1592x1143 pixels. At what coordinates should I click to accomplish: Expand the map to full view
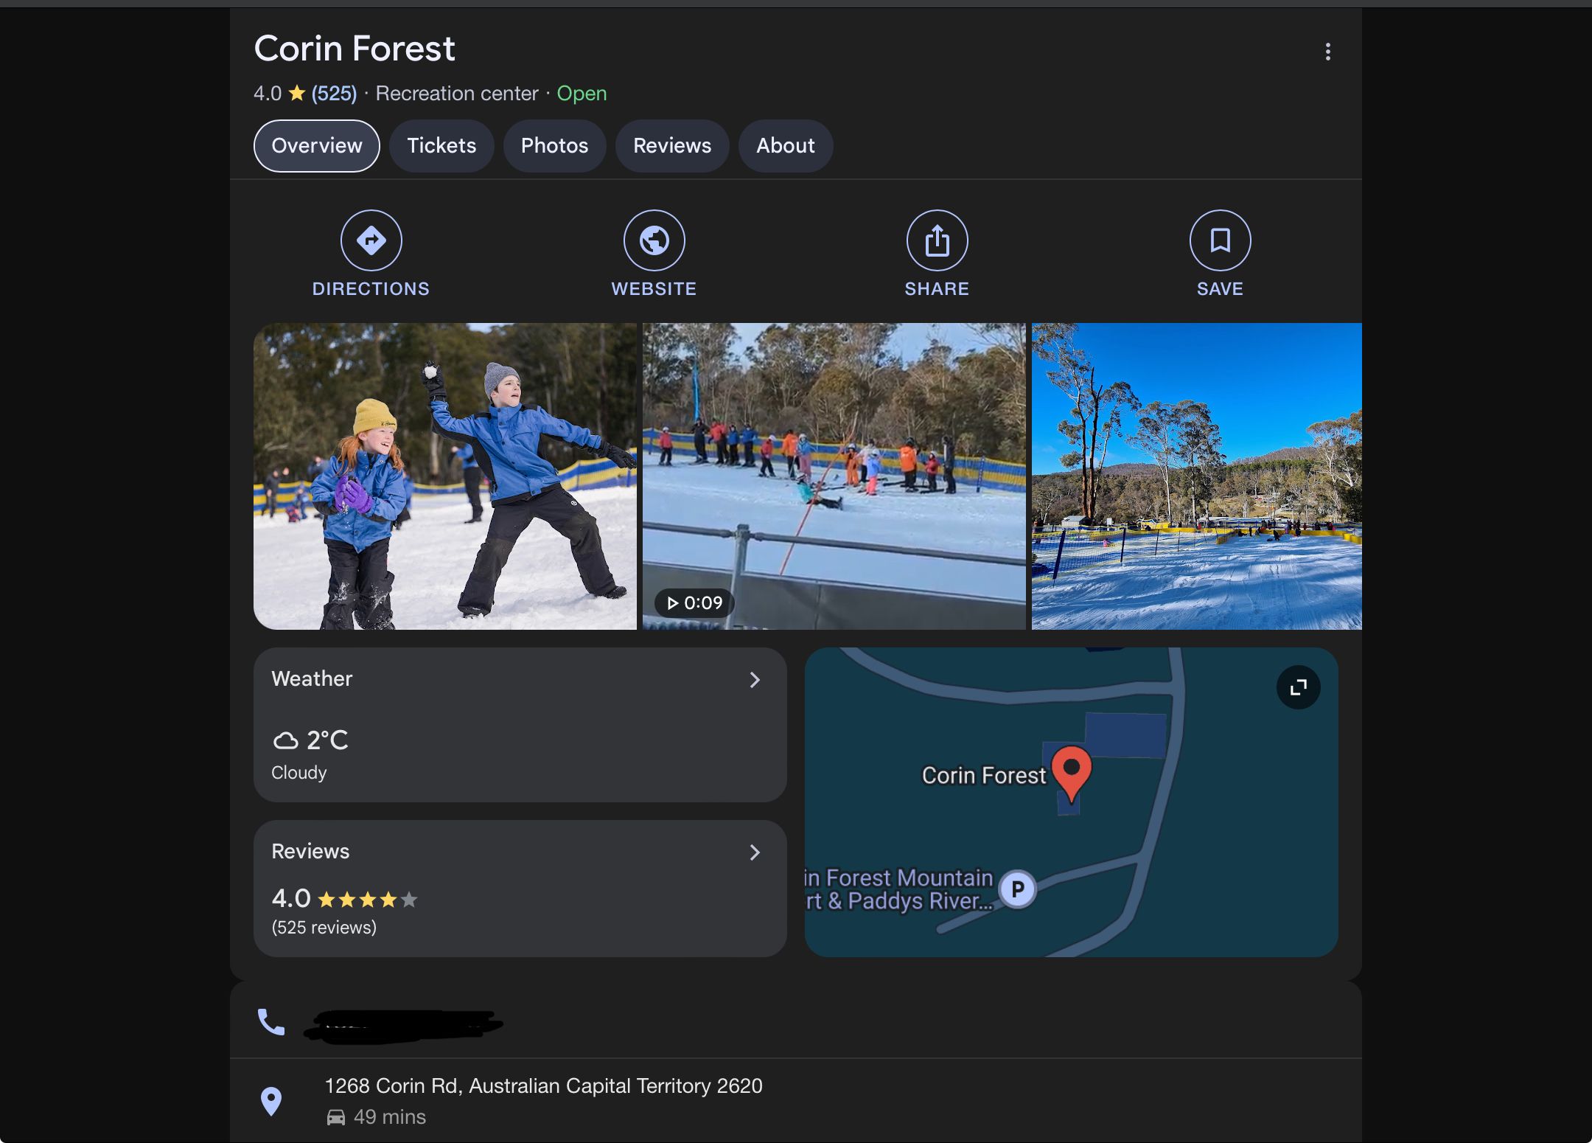(1298, 687)
